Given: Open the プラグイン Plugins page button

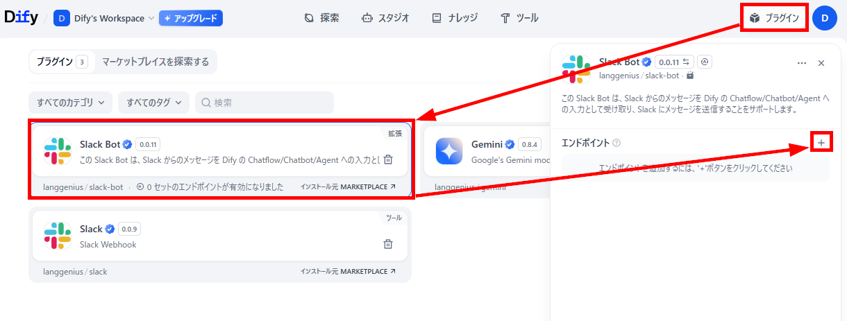Looking at the screenshot, I should click(x=775, y=18).
